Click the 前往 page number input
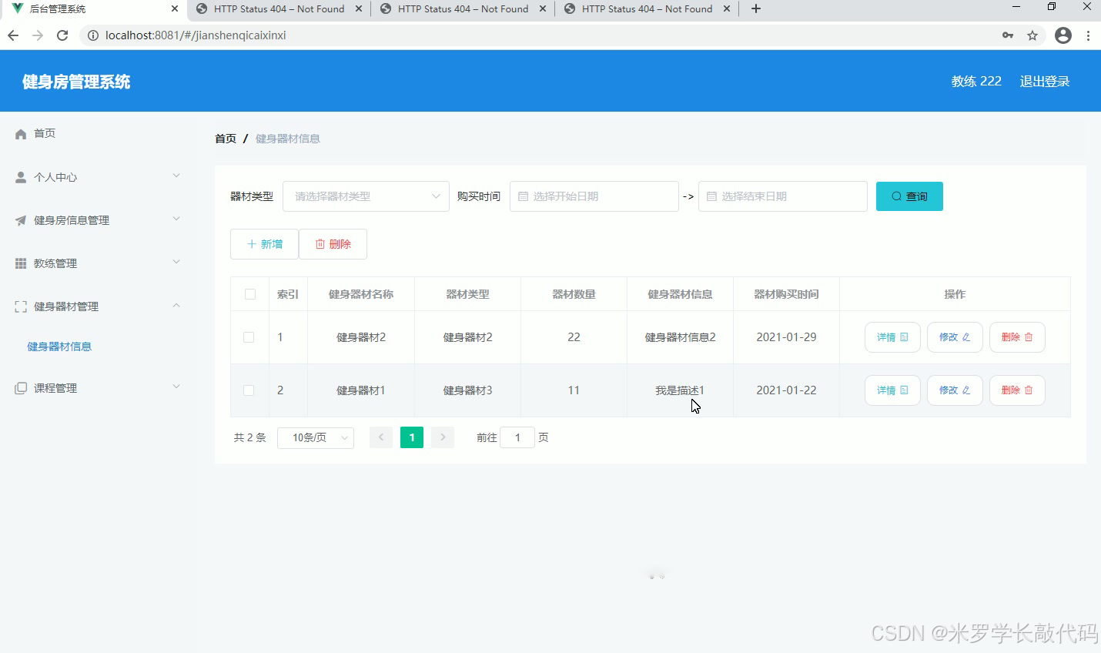The height and width of the screenshot is (653, 1101). 517,437
